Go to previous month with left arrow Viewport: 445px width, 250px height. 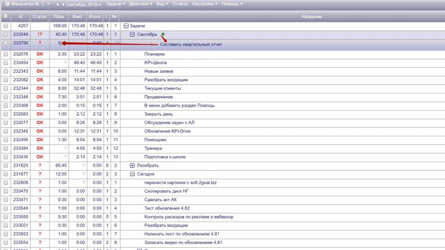[57, 4]
